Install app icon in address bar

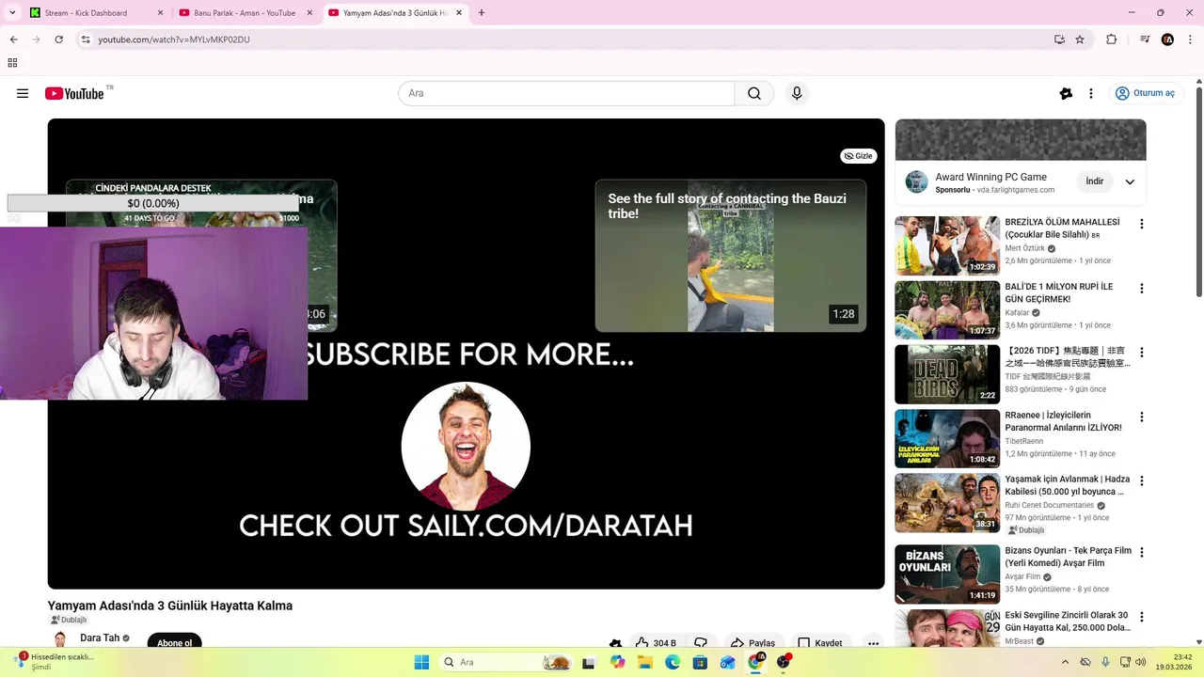coord(1059,39)
